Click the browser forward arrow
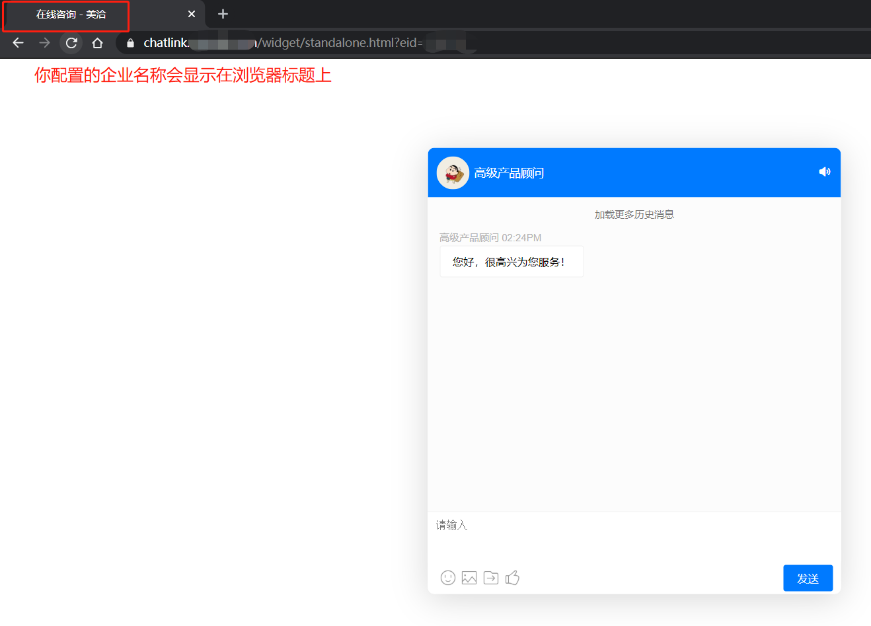Screen dimensions: 871x626 [x=44, y=43]
